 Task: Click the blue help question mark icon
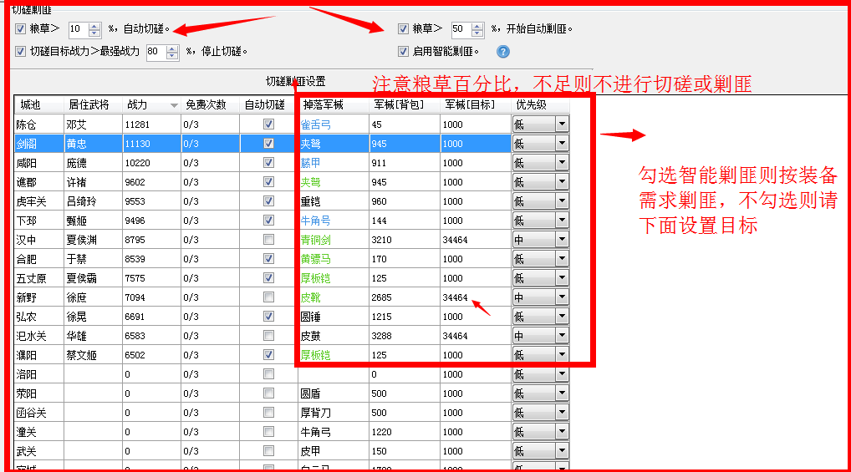[x=503, y=52]
